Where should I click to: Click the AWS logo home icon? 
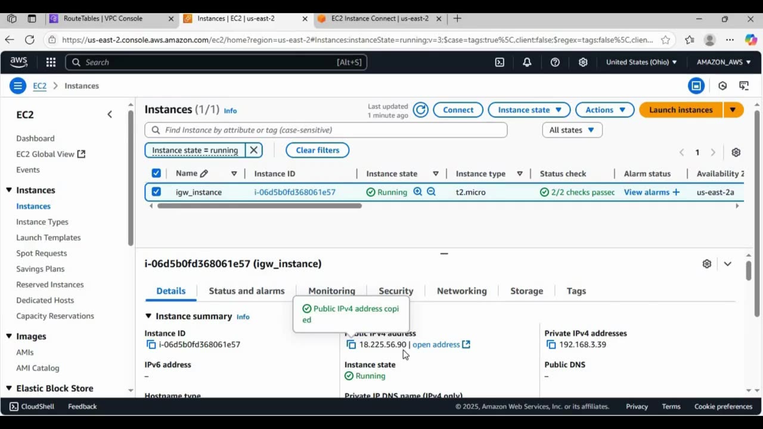tap(18, 62)
